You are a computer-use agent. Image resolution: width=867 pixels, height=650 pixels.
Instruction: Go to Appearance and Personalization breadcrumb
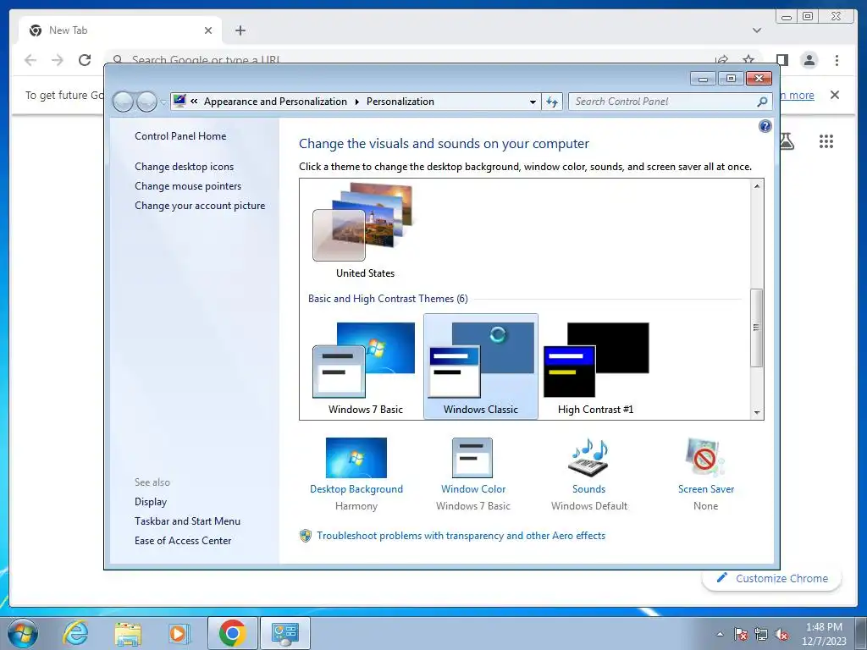275,102
